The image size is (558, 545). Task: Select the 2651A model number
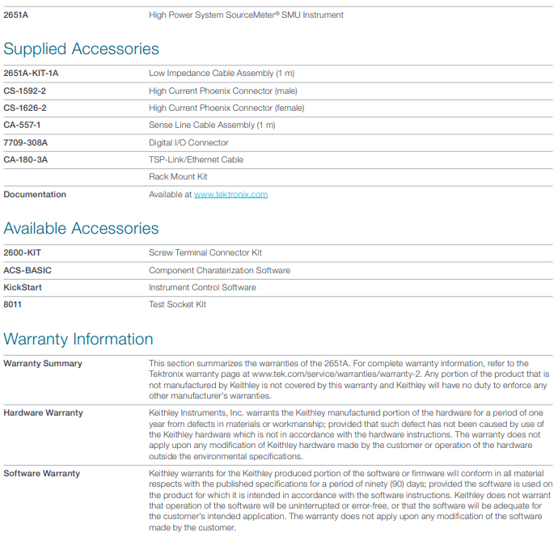pos(15,15)
